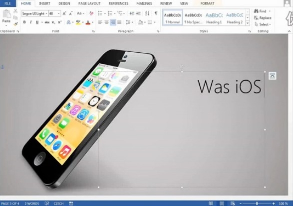Switch to the MAILINGS tab
The width and height of the screenshot is (293, 206).
(x=144, y=3)
